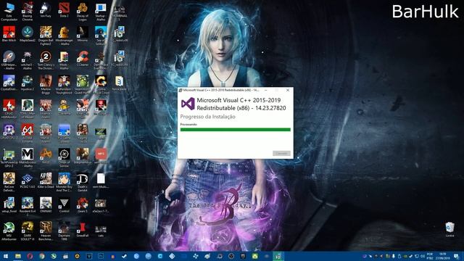Viewport: 464px width, 261px height.
Task: Launch the GreedFall shortcut
Action: point(82,230)
